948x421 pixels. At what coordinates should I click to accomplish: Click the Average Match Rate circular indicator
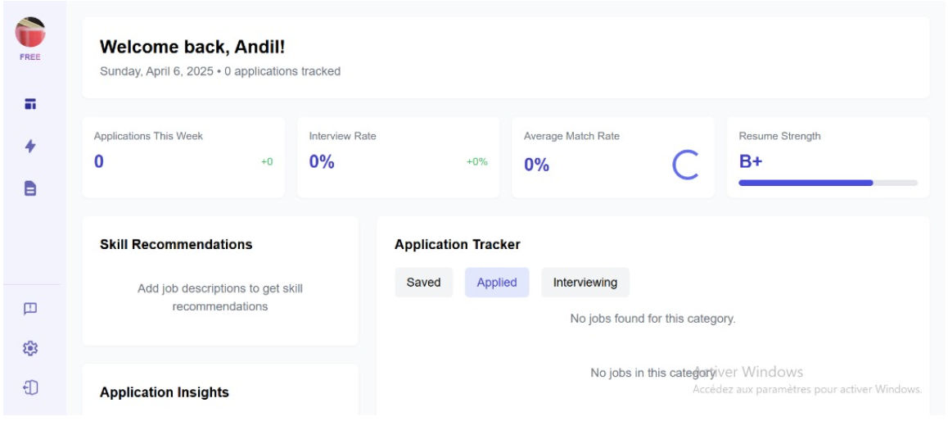[686, 165]
